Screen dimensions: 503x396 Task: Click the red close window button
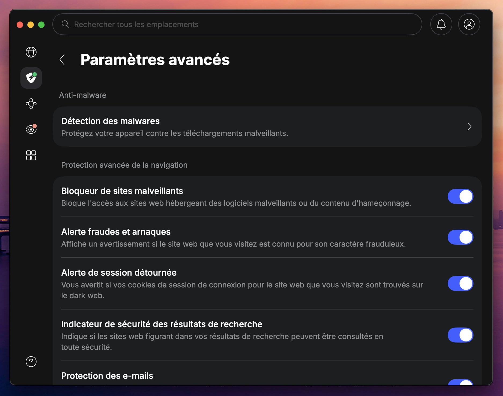coord(20,25)
